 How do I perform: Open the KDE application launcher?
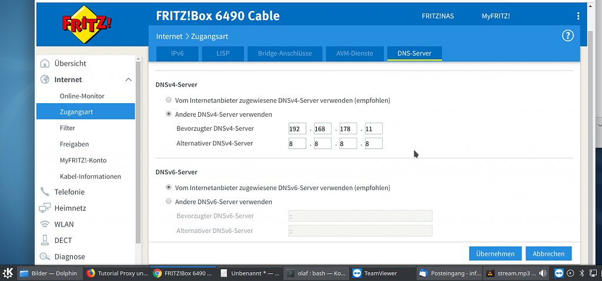pyautogui.click(x=8, y=273)
